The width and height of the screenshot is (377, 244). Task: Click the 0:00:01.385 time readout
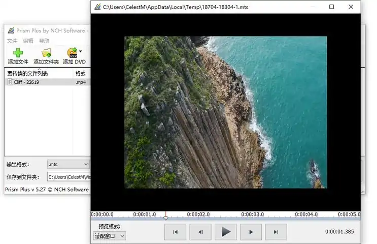[339, 232]
